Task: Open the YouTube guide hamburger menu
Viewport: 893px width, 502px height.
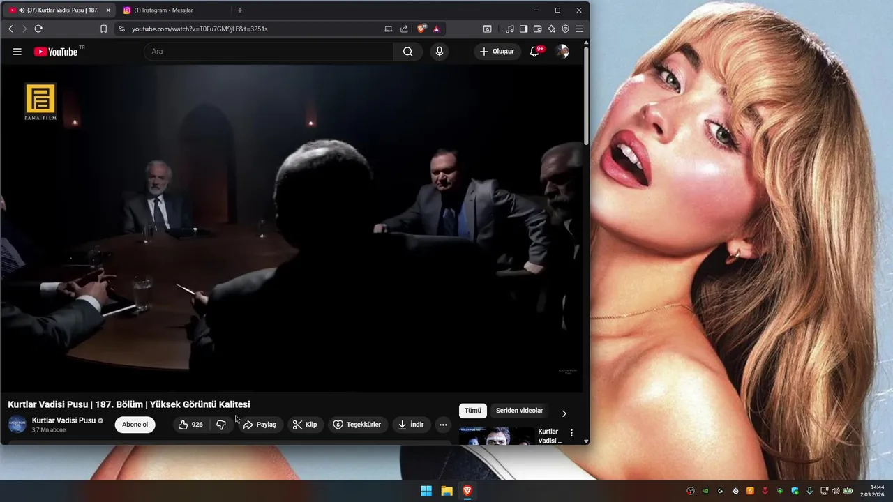Action: point(17,52)
